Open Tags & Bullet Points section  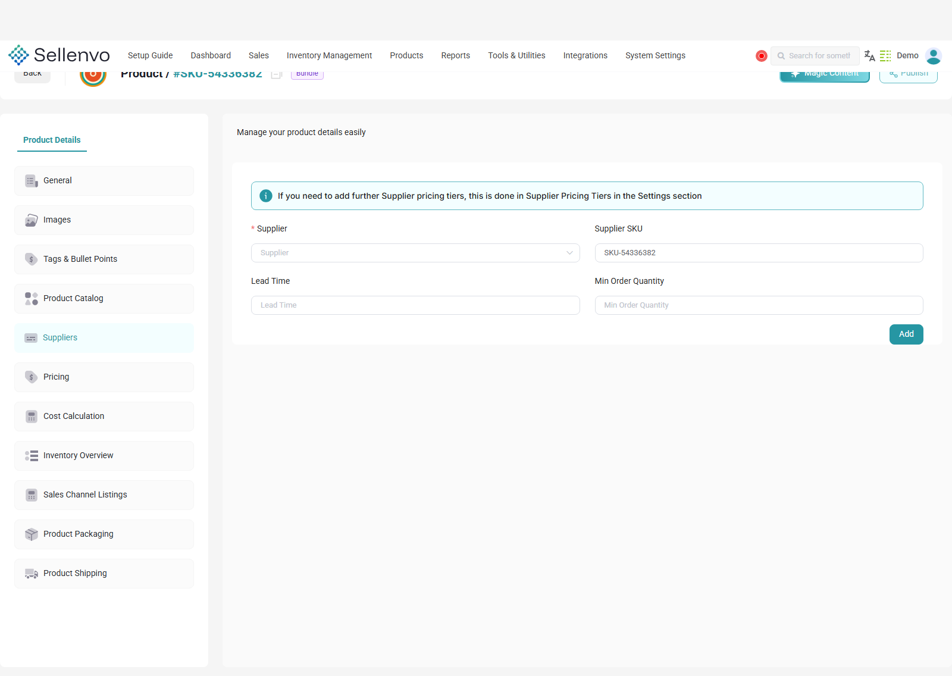pos(104,259)
